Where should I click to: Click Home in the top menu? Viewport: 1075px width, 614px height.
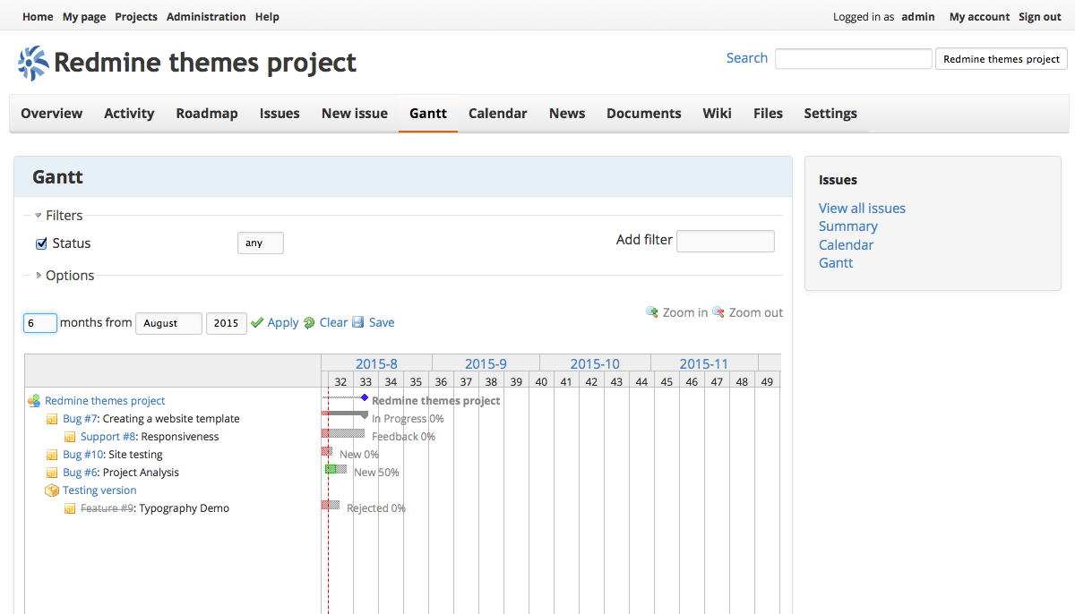click(x=38, y=17)
